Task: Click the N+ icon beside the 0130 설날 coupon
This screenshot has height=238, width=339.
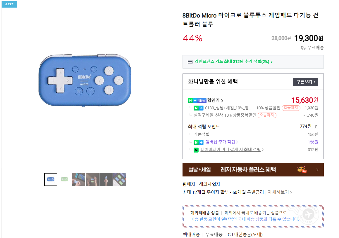Action: click(198, 108)
